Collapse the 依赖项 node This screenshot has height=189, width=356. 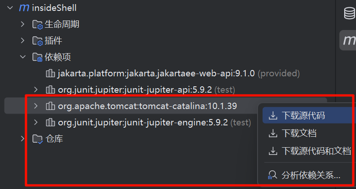click(23, 57)
